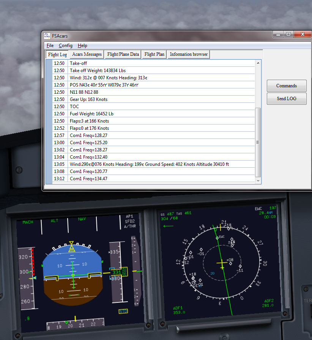Click the ALT mode annunciation on the PFD
312x340 pixels.
point(54,221)
